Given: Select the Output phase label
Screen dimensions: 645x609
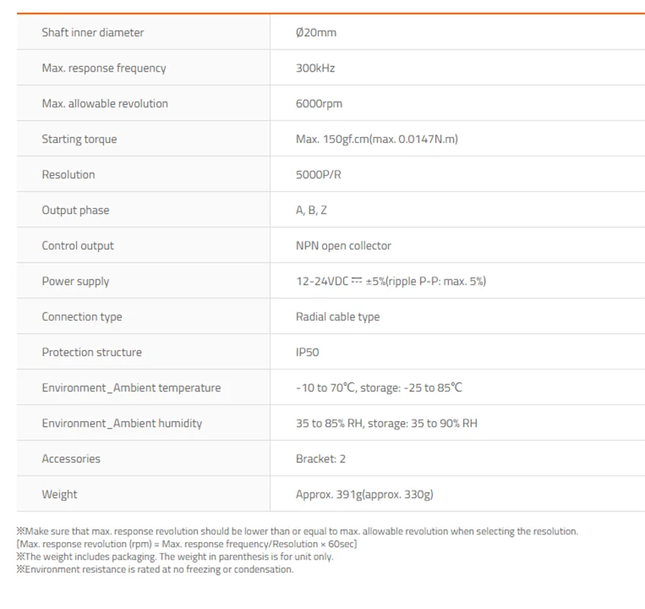Looking at the screenshot, I should [75, 210].
